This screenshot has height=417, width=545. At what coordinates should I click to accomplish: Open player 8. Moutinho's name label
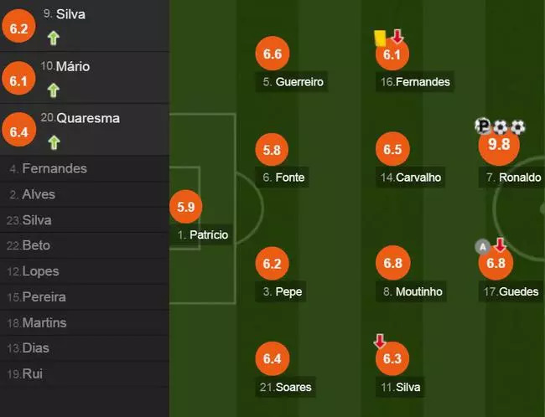413,291
